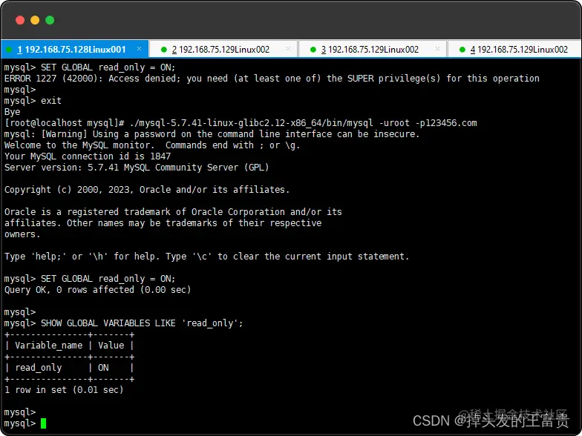Viewport: 582px width, 436px height.
Task: Click the Server version 5.7.41 line
Action: [x=137, y=168]
